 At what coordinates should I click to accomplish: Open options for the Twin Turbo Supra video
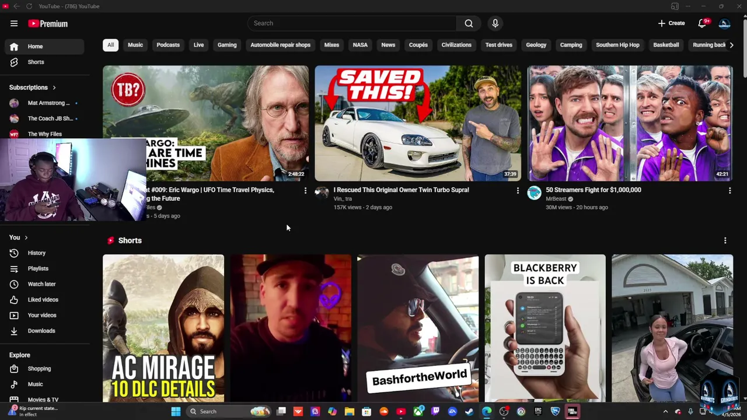click(518, 191)
